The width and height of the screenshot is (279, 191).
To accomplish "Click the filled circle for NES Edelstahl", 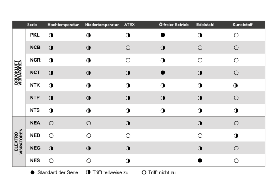I will click(200, 161).
